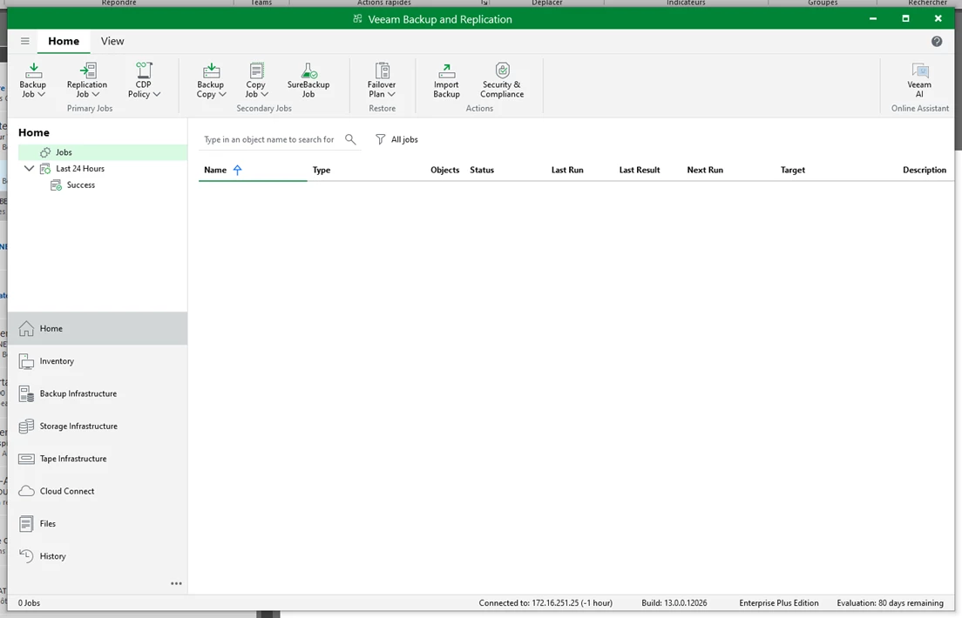Open the Cloud Connect view
The image size is (962, 618).
98,491
